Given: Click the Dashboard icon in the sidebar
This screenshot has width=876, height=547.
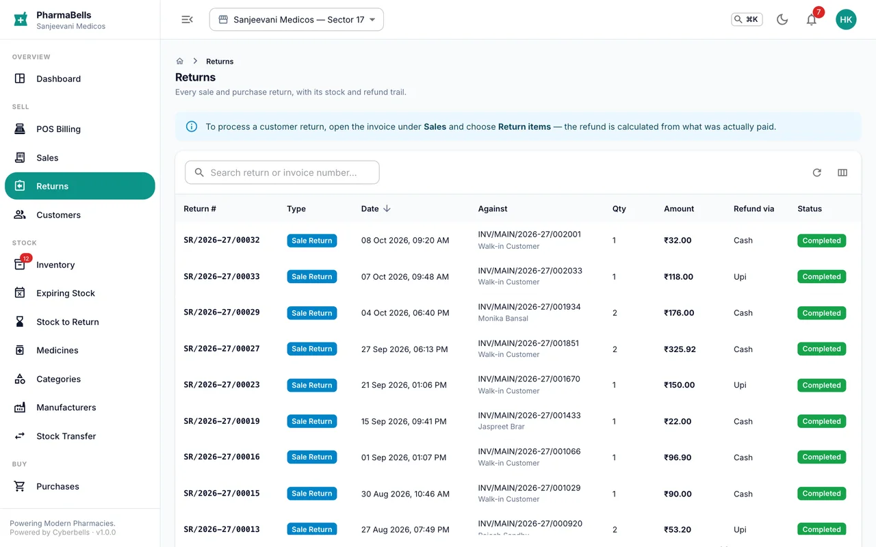Looking at the screenshot, I should pos(20,79).
